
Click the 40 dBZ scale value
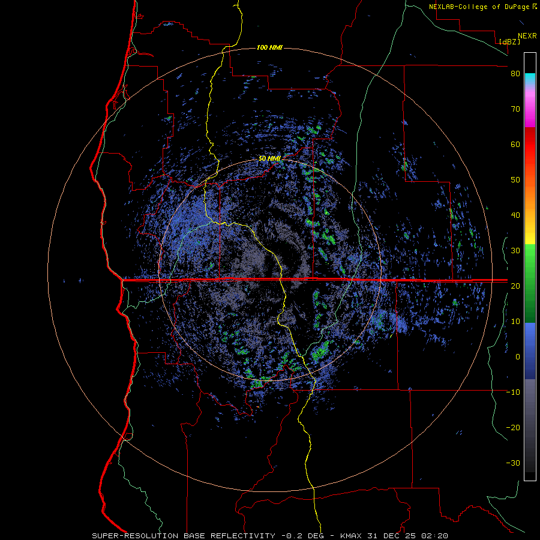(x=515, y=215)
